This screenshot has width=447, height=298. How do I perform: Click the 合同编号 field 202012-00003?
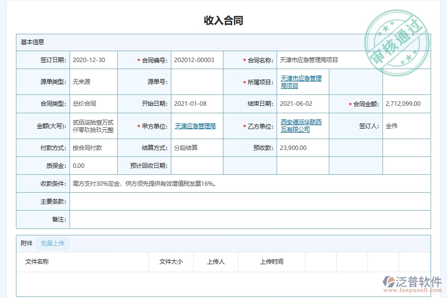coord(196,60)
